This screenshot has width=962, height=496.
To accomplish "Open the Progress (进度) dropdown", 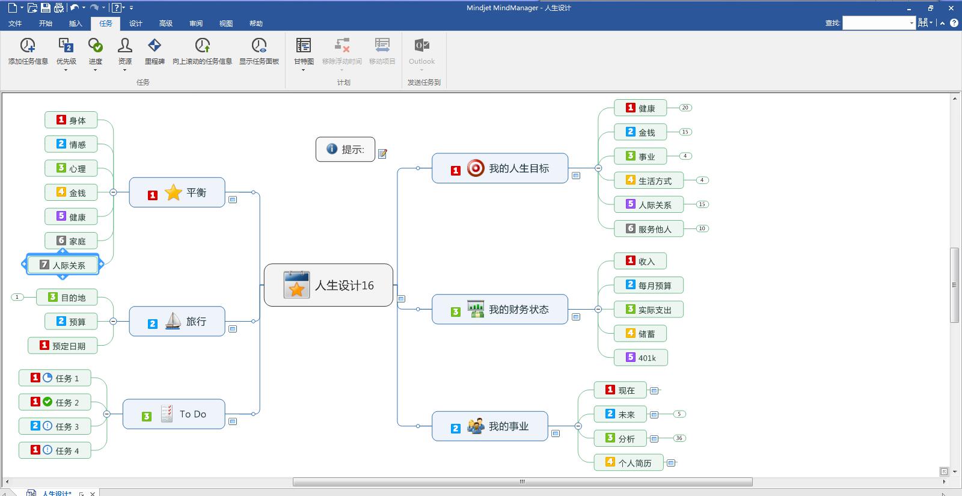I will [x=95, y=70].
